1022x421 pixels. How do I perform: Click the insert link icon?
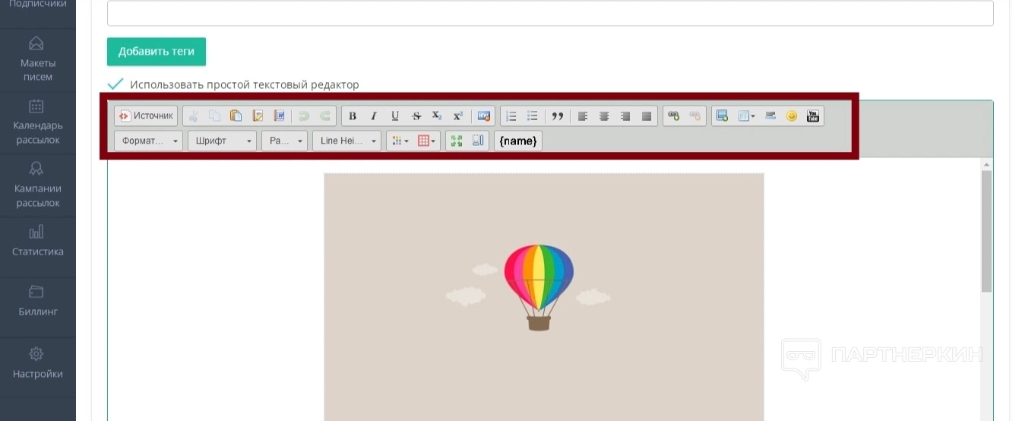(x=673, y=116)
